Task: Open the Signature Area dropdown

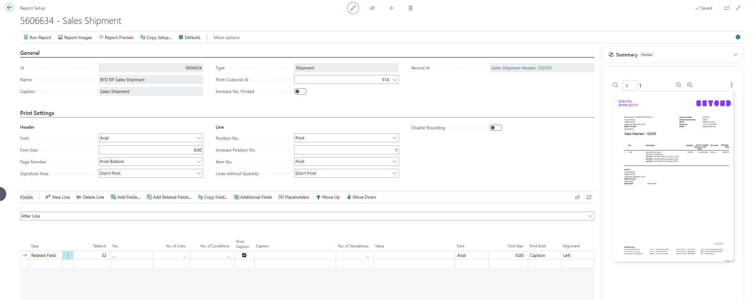Action: point(151,174)
